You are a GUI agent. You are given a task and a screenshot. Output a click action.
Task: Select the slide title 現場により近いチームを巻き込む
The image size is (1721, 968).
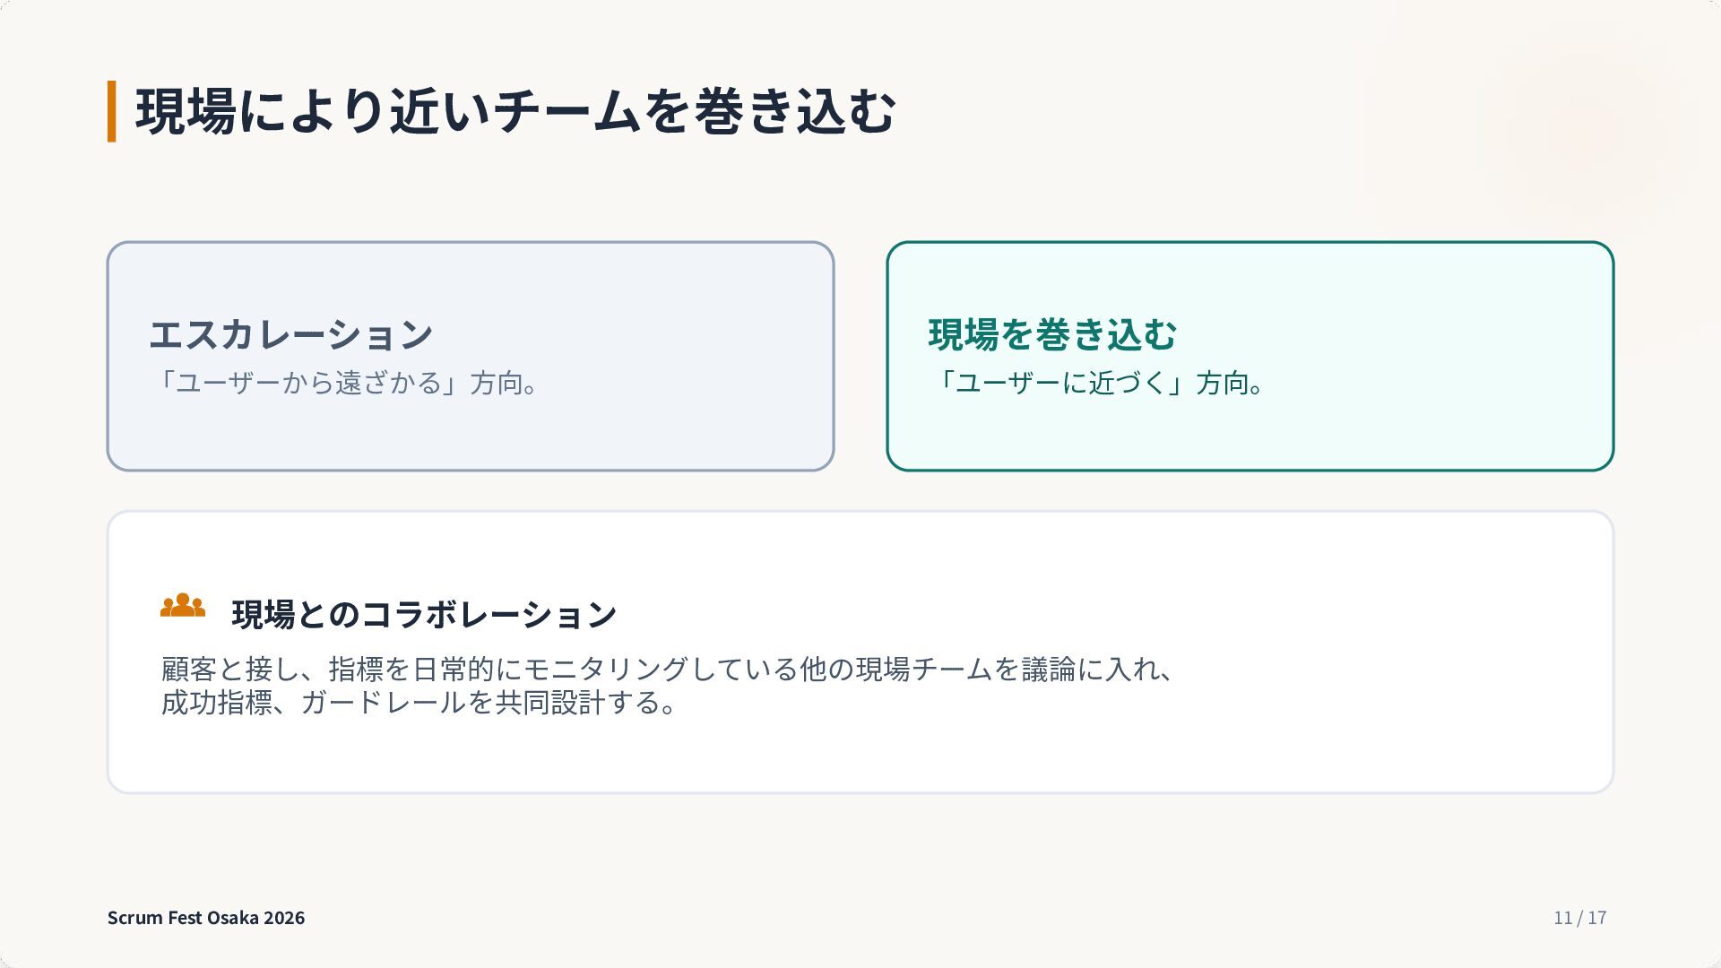pyautogui.click(x=516, y=111)
